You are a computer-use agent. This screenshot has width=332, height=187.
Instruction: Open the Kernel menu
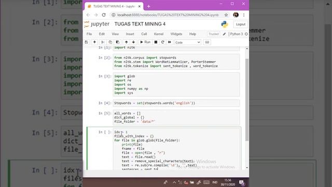pos(159,34)
